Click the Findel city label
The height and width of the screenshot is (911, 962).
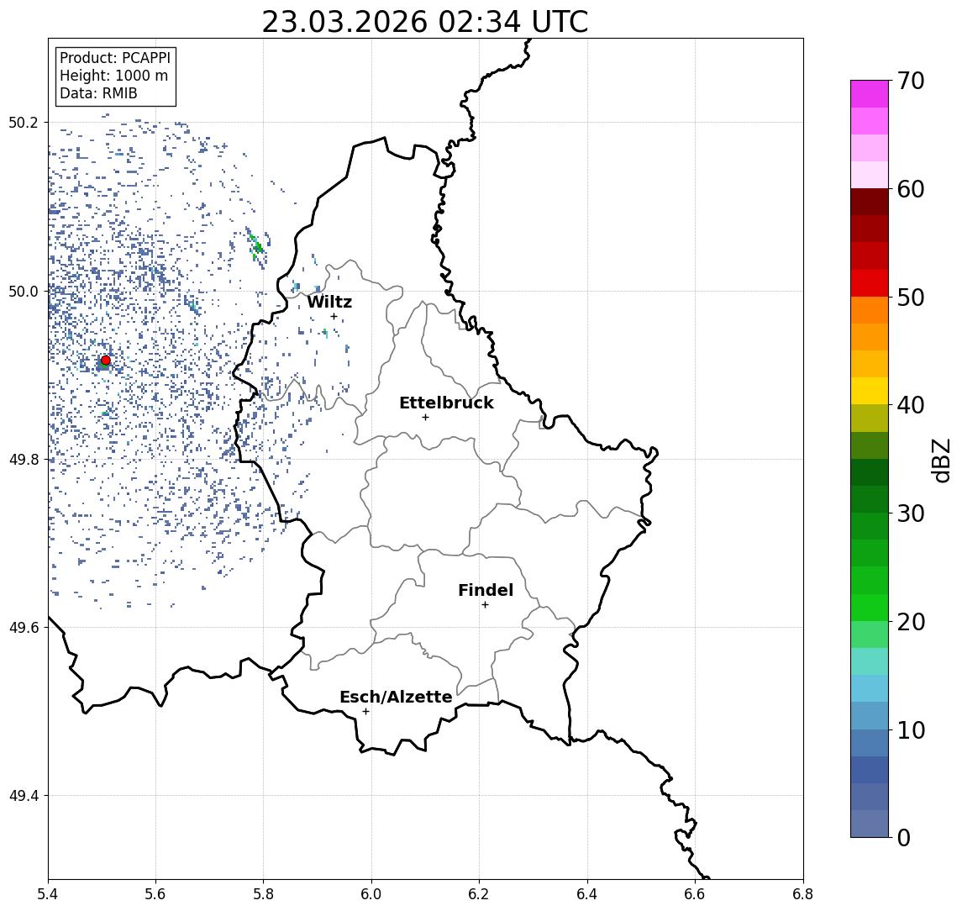click(486, 590)
